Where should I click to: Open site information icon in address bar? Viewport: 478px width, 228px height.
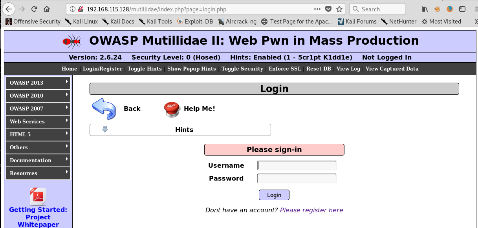pyautogui.click(x=72, y=9)
